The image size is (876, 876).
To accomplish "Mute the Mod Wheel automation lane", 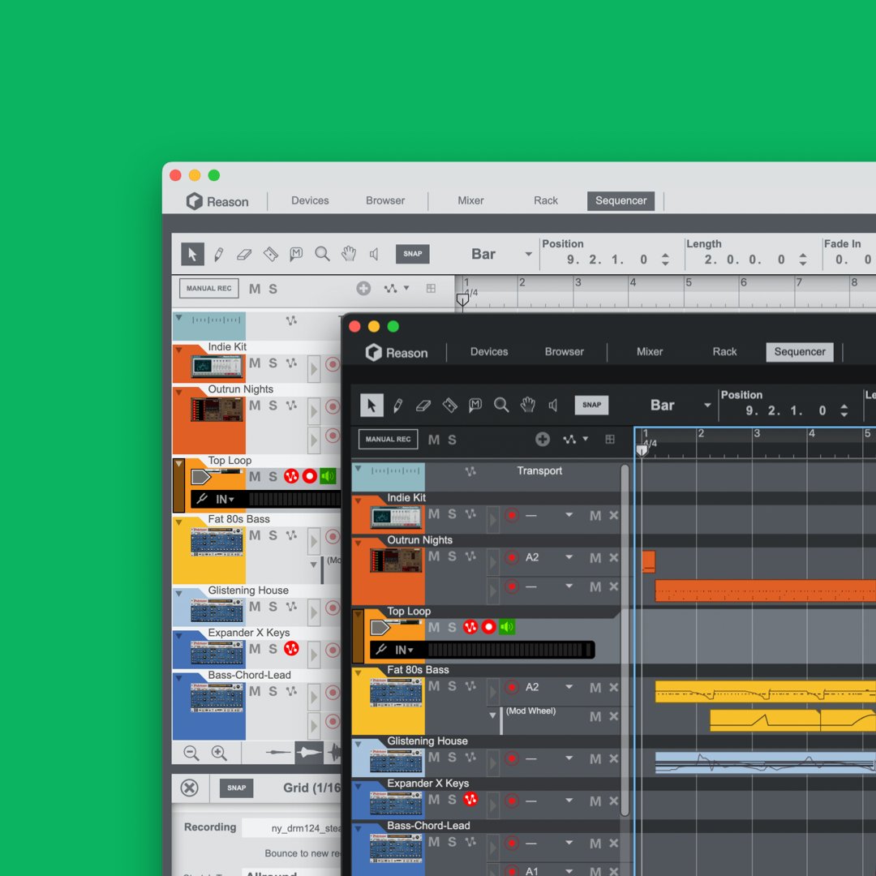I will tap(595, 717).
